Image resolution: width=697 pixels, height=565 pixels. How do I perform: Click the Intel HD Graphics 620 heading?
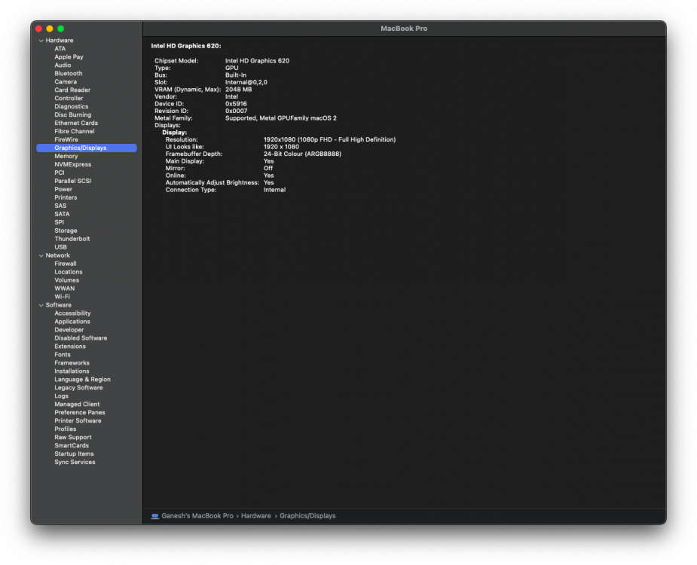pyautogui.click(x=186, y=46)
